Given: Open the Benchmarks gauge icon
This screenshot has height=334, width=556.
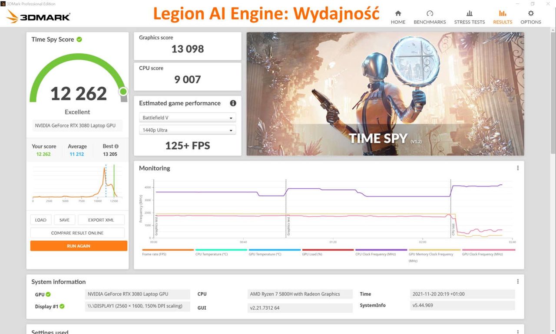Looking at the screenshot, I should (430, 13).
